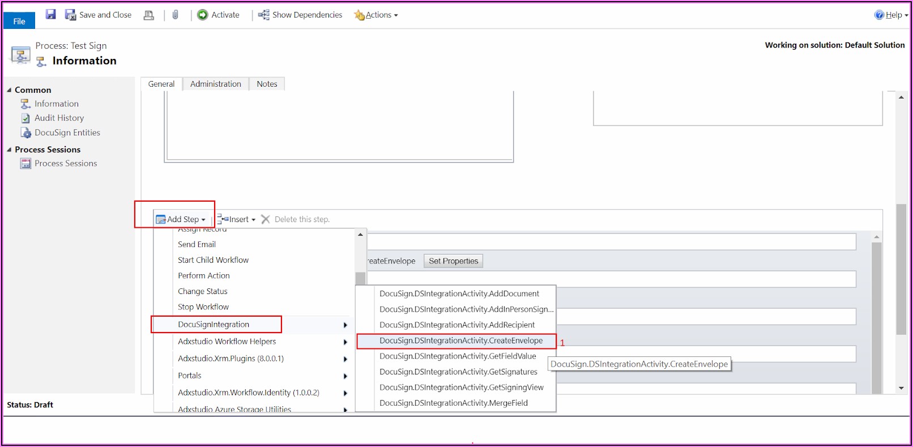Click the green Activate icon
Viewport: 913px width, 447px height.
click(x=203, y=15)
